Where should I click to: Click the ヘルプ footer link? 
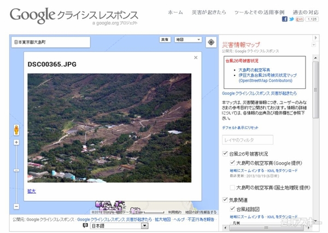(x=179, y=219)
